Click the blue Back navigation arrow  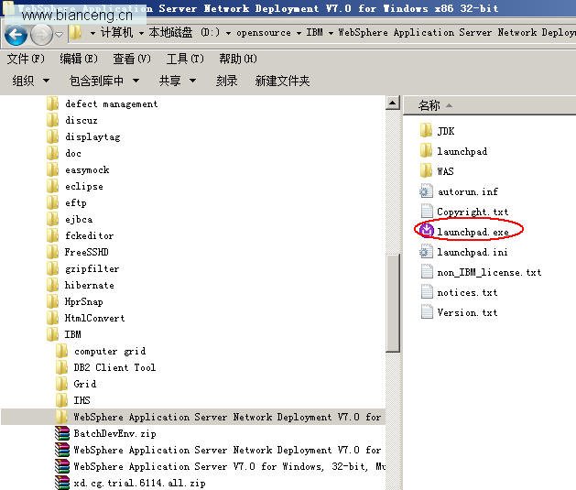pyautogui.click(x=16, y=35)
